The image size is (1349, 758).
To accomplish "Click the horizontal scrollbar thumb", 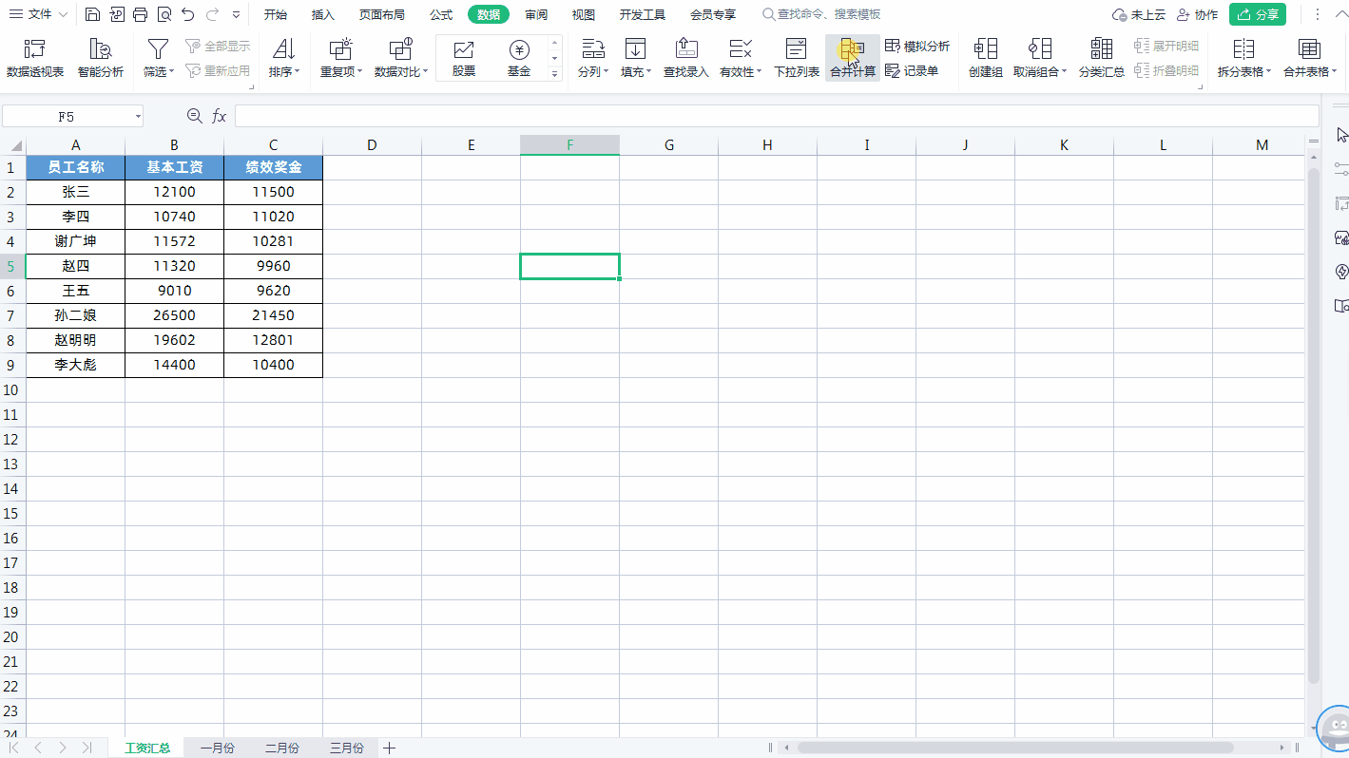I will click(1015, 748).
